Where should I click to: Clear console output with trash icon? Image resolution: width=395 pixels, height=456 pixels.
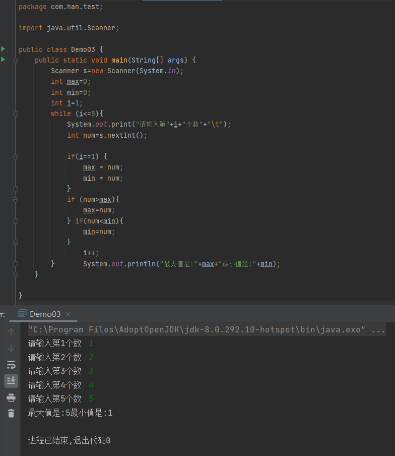tap(11, 413)
